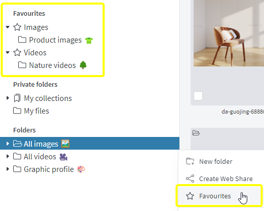Click the share icon beside Create Web Share
The height and width of the screenshot is (211, 264).
pos(190,179)
